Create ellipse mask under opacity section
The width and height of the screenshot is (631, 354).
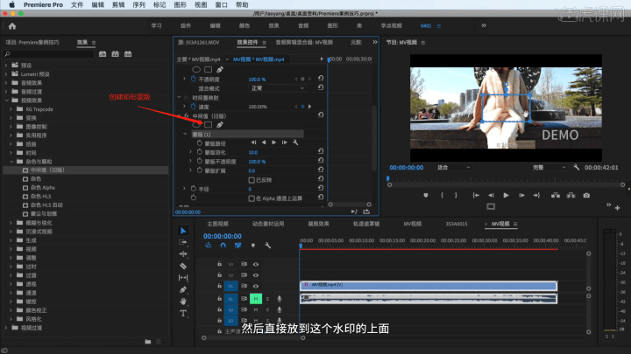[196, 69]
